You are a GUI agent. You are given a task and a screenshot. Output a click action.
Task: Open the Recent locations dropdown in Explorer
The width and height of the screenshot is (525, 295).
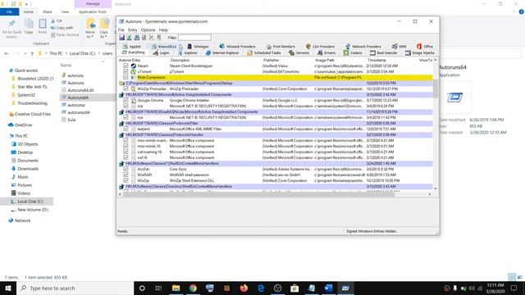pos(25,53)
